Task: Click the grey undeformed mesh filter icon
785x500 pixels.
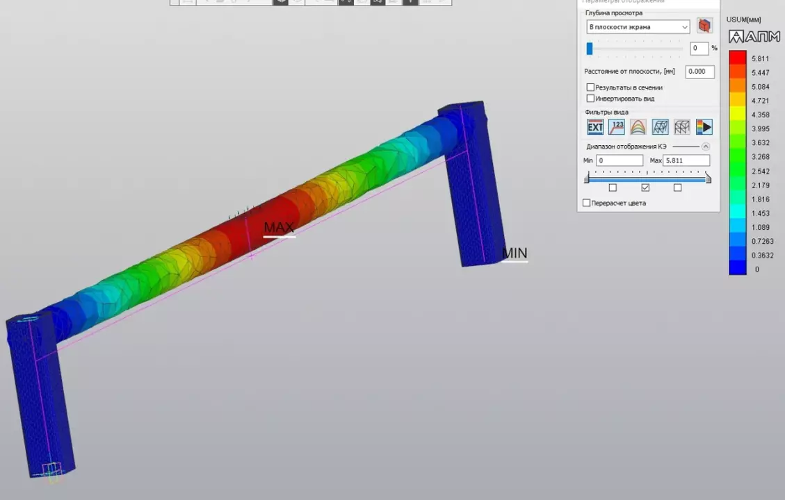Action: click(x=682, y=127)
